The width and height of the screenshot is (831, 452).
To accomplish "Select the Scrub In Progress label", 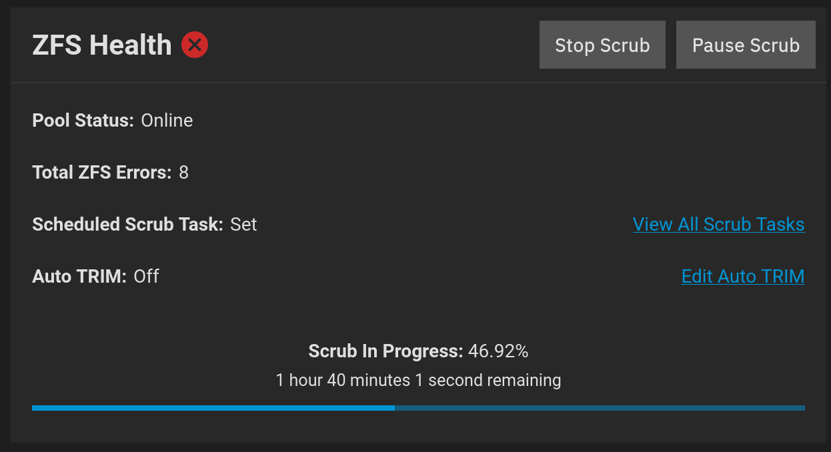I will pyautogui.click(x=385, y=351).
